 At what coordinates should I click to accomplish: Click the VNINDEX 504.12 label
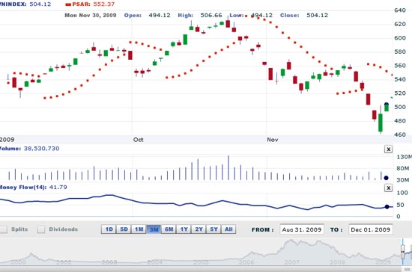click(25, 4)
